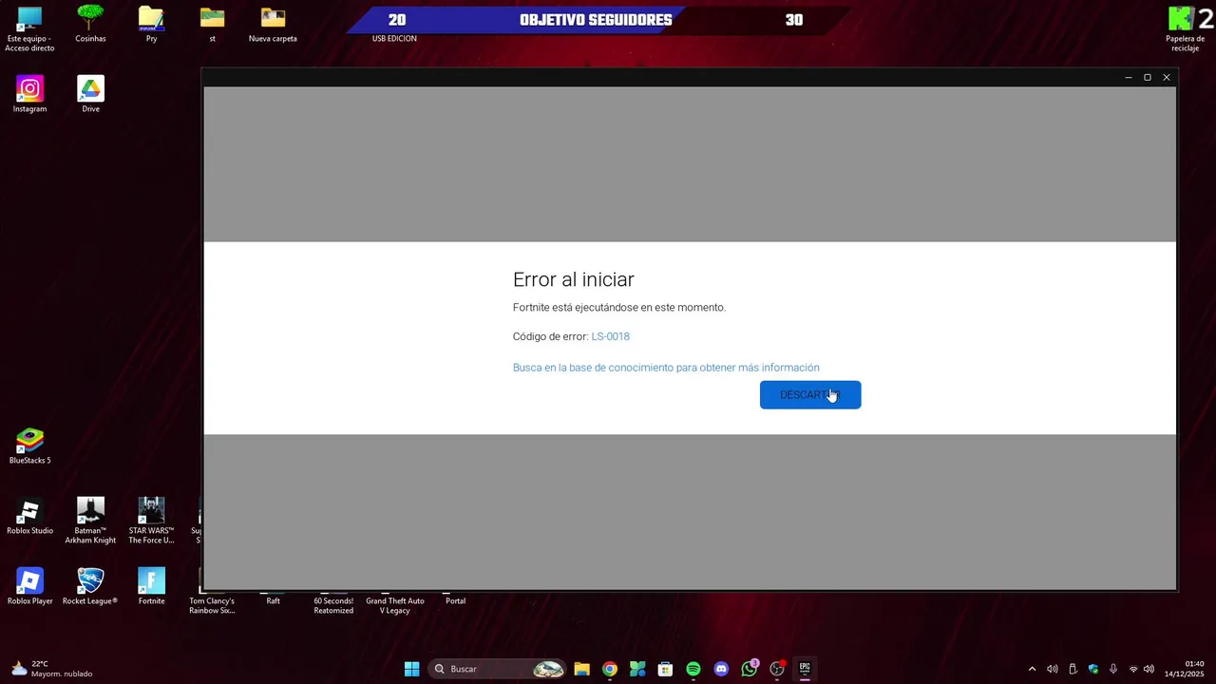The image size is (1216, 684).
Task: Select Batman Arkham Knight desktop icon
Action: click(90, 521)
